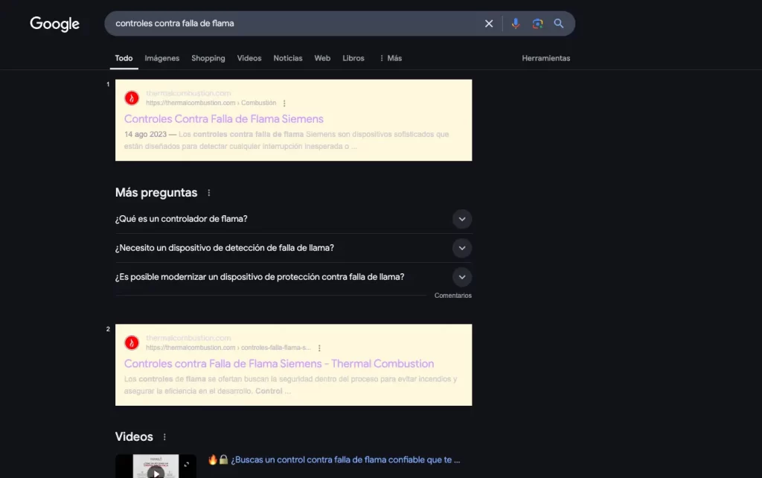Image resolution: width=762 pixels, height=478 pixels.
Task: Click the URL text 'https://thermalcombustion.com › Combustión'
Action: [211, 103]
